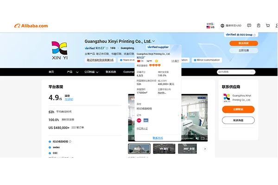Open the shopping cart icon

(x=268, y=25)
